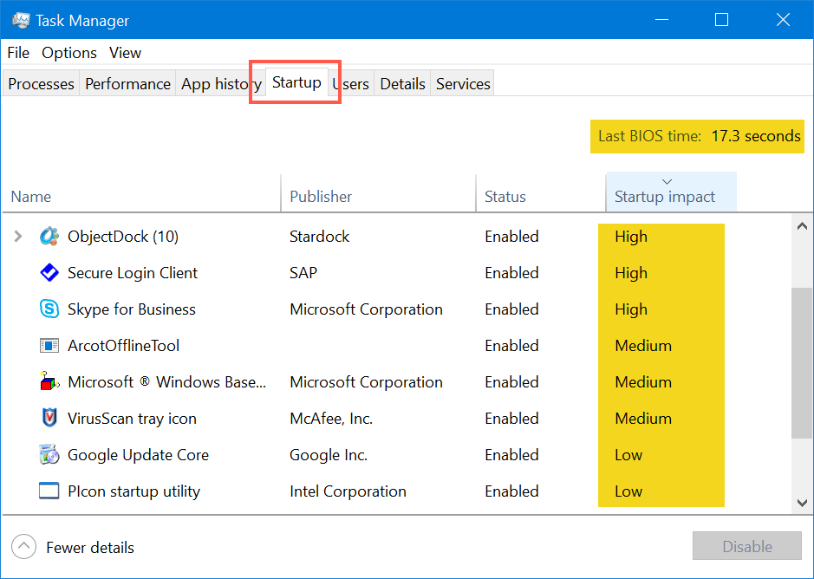The image size is (814, 579).
Task: Click the ArcotOfflineTool icon
Action: point(49,345)
